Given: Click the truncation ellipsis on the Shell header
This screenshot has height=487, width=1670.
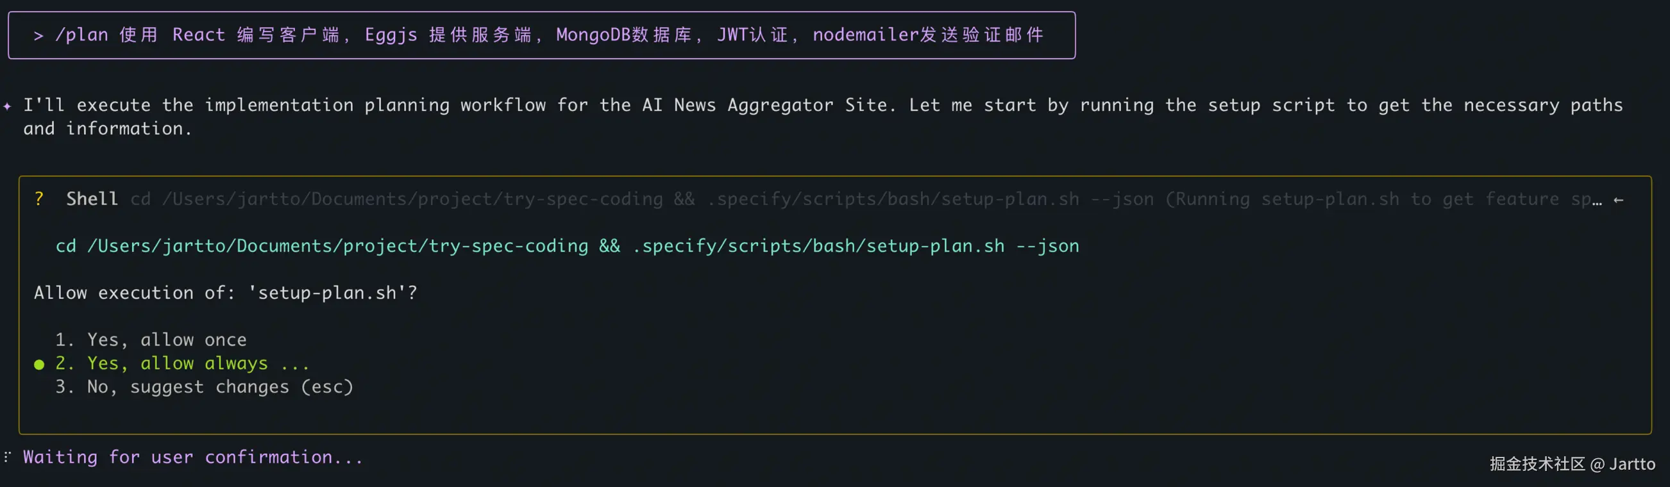Looking at the screenshot, I should 1597,200.
